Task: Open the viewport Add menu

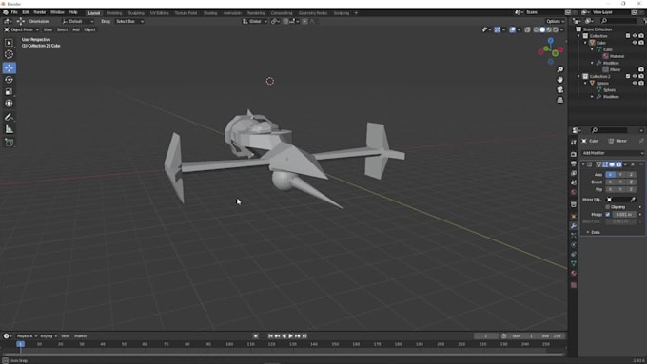Action: (x=76, y=29)
